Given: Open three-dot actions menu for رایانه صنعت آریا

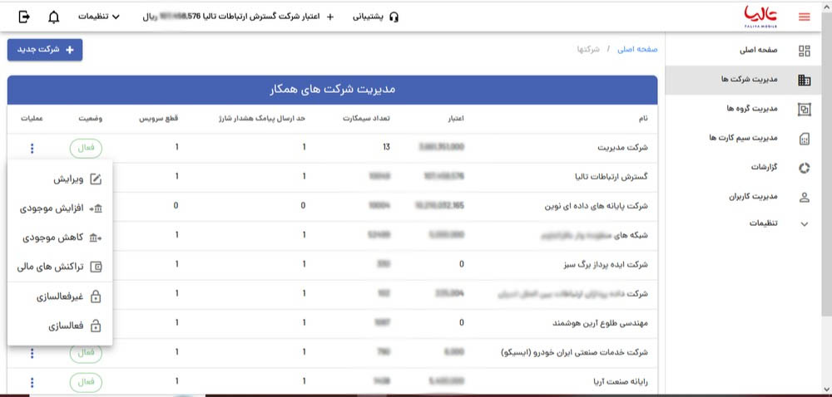Looking at the screenshot, I should [32, 383].
